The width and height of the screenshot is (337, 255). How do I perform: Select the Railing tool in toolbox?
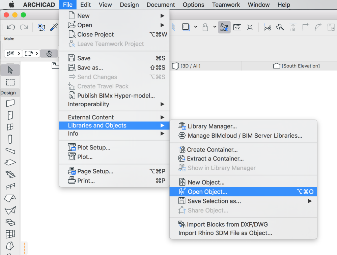(x=10, y=186)
